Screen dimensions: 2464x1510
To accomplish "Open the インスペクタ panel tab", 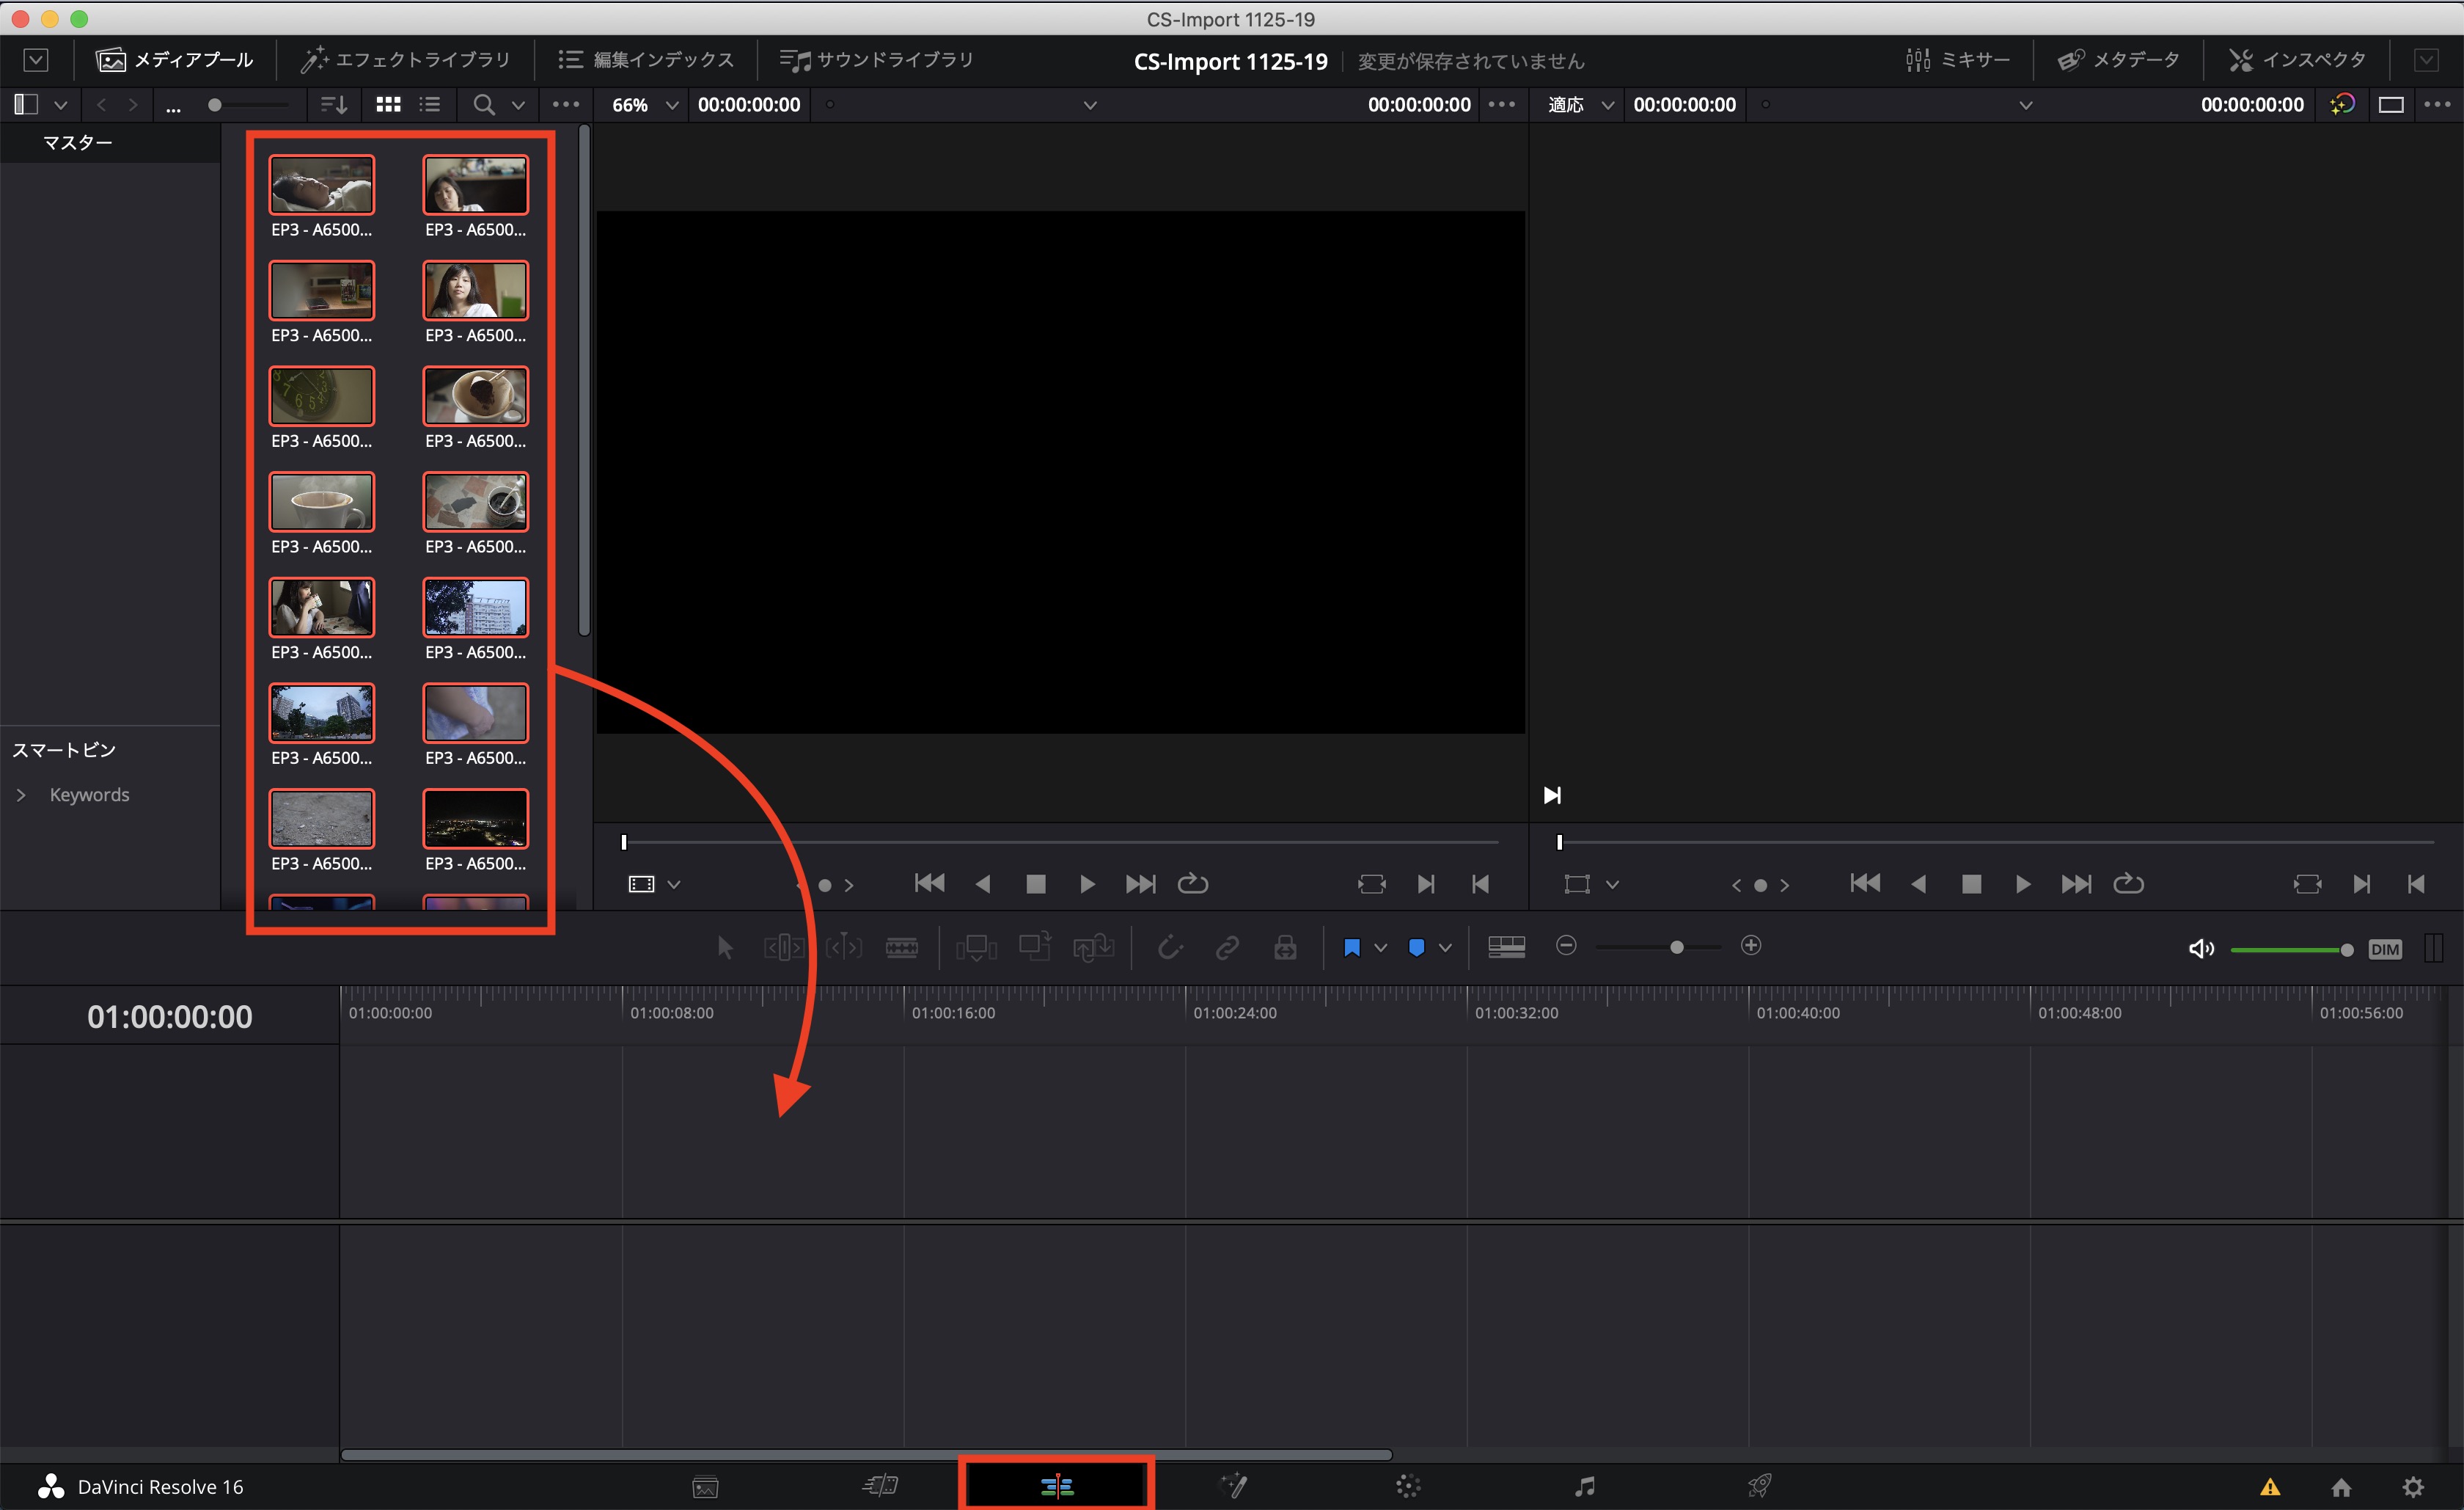I will click(2297, 60).
